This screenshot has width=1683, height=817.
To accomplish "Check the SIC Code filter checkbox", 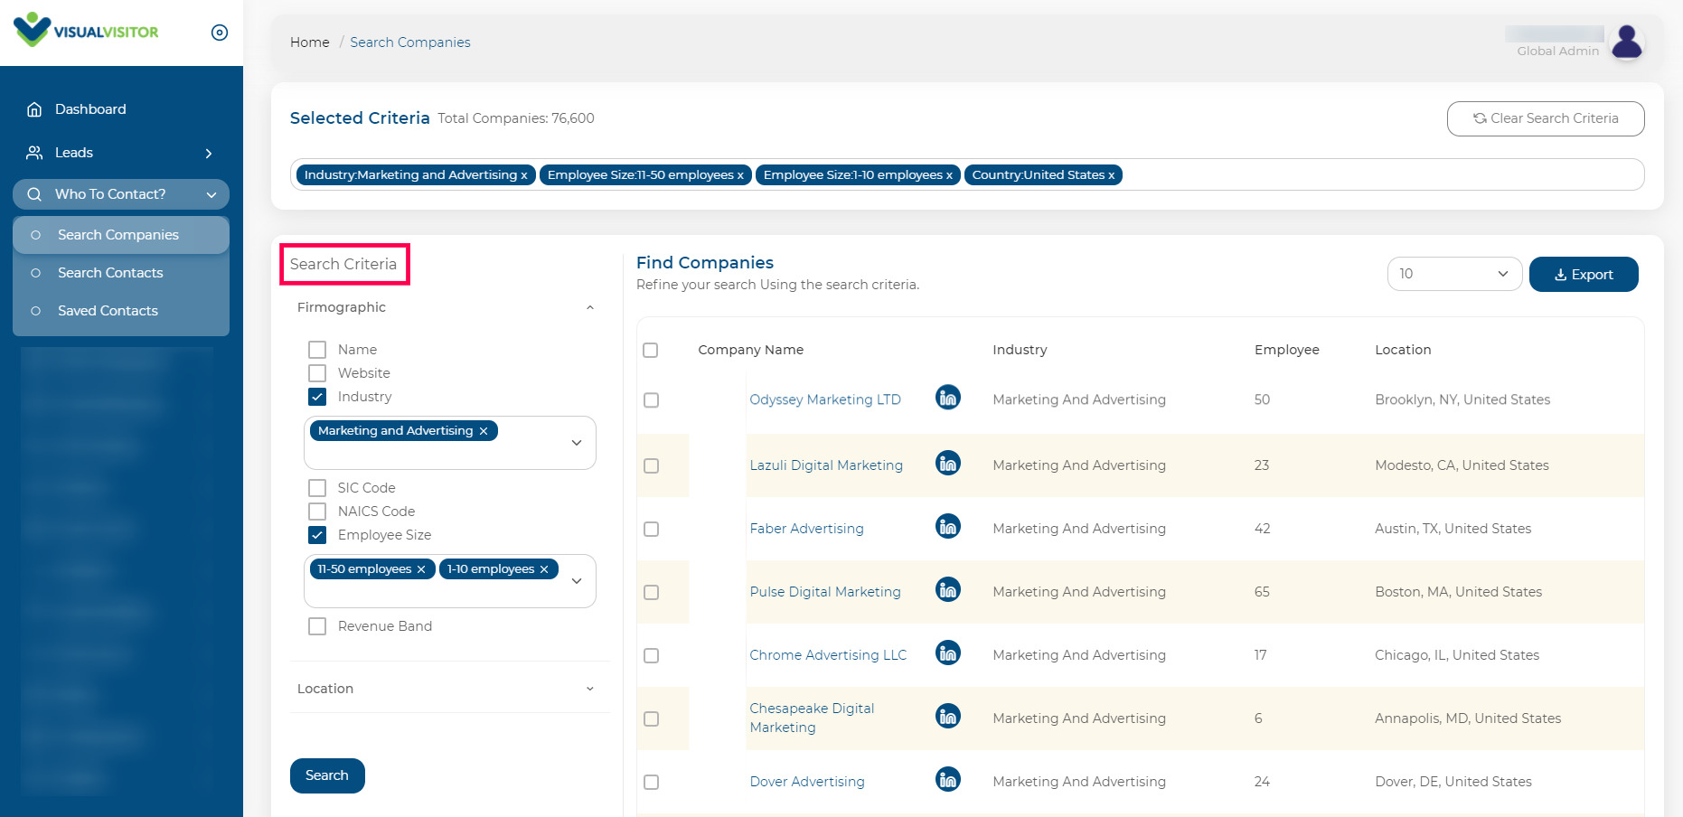I will pos(317,488).
